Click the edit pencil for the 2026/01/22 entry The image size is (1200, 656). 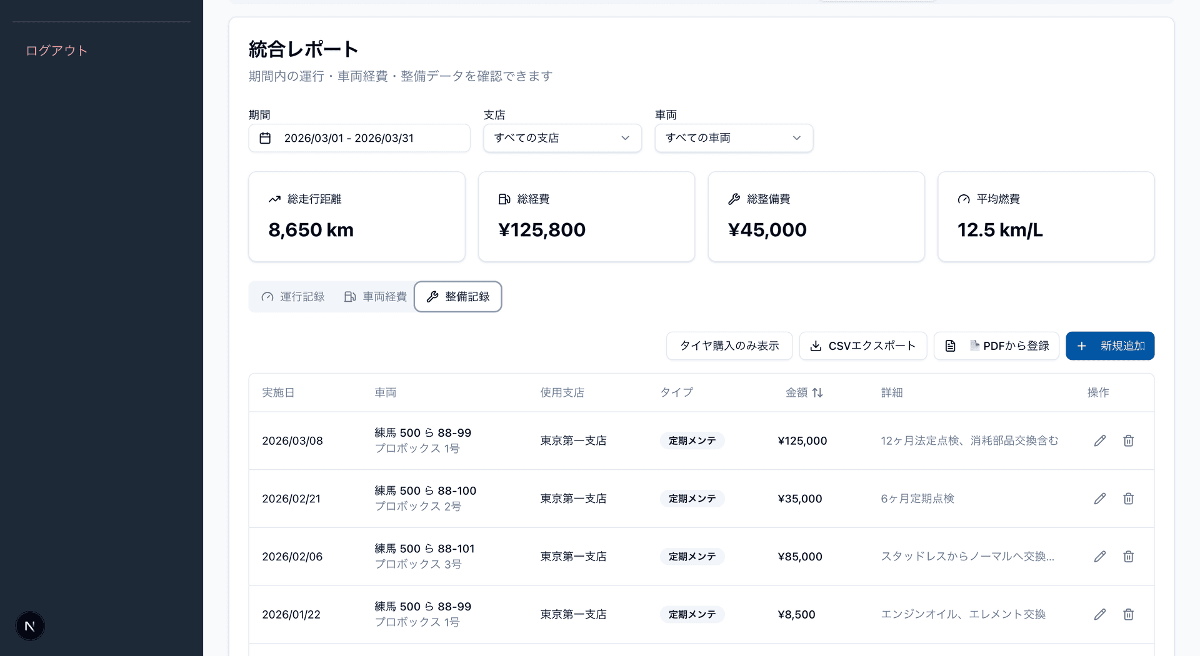tap(1099, 614)
